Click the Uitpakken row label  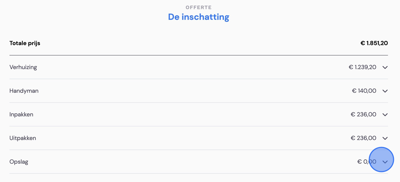(x=23, y=138)
